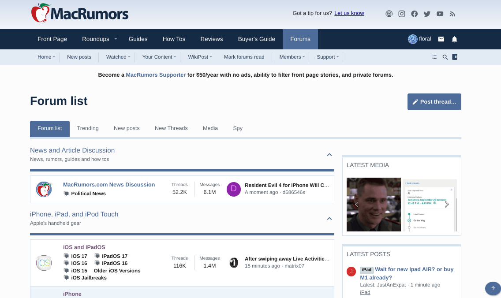Open the search magnifier icon

point(445,57)
